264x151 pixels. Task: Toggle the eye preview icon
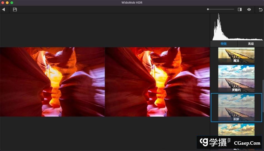[x=249, y=9]
